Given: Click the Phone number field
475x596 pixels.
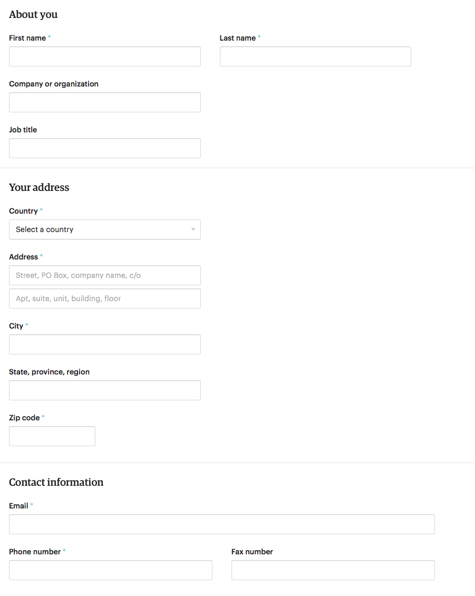Looking at the screenshot, I should pyautogui.click(x=111, y=570).
